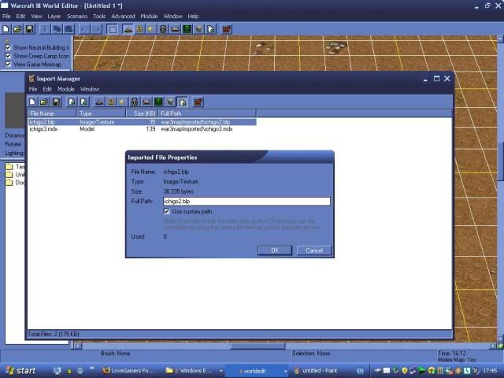
Task: Sort by the File Name column header
Action: coord(52,113)
